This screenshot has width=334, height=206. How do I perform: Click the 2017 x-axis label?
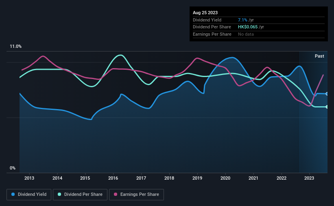[x=141, y=178]
